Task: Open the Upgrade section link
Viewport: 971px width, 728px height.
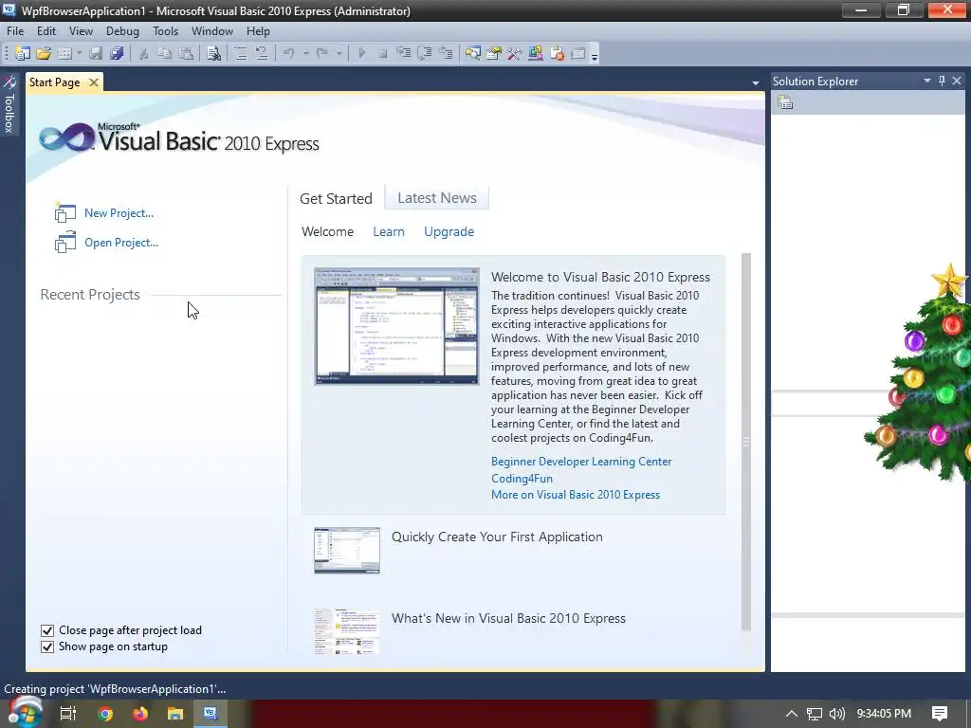Action: [x=449, y=231]
